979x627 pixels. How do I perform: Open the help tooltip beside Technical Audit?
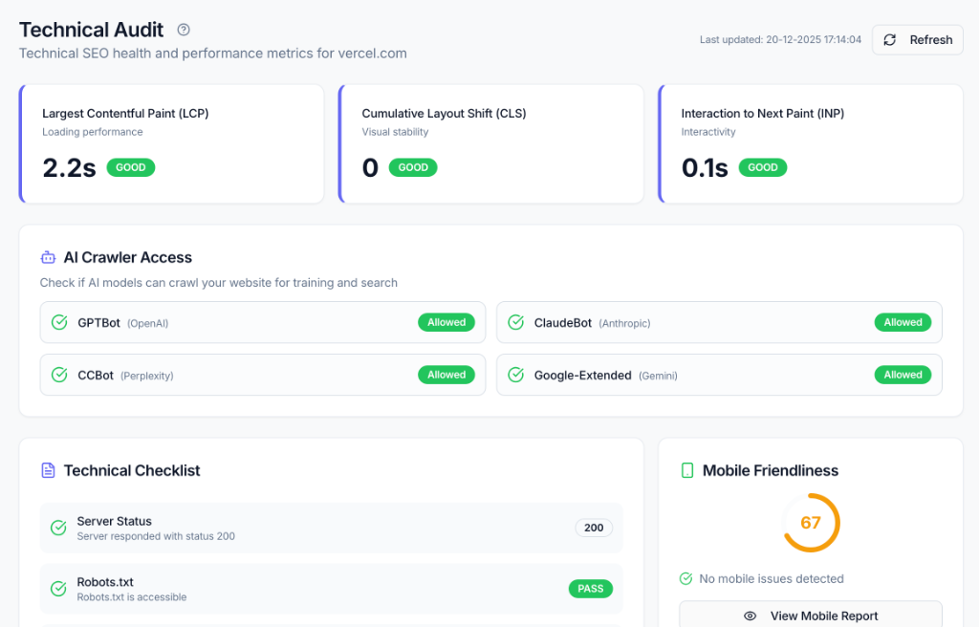[x=182, y=30]
